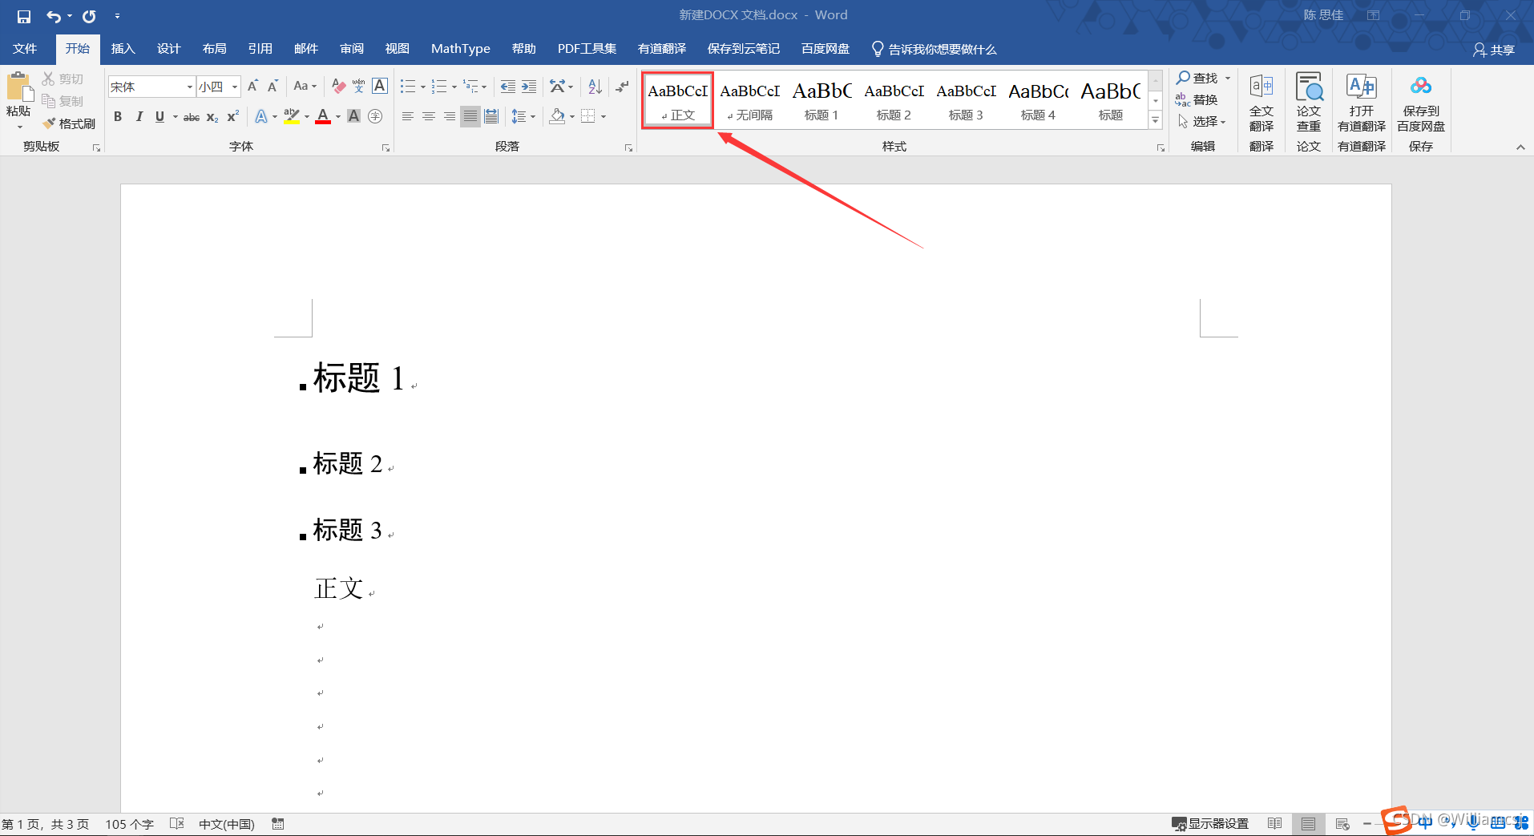Decrease paragraph indent
This screenshot has height=836, width=1534.
click(507, 86)
